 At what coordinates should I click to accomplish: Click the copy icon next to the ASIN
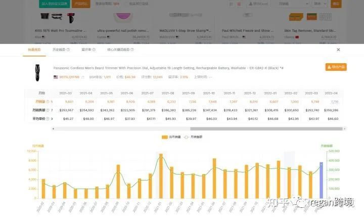[83, 77]
